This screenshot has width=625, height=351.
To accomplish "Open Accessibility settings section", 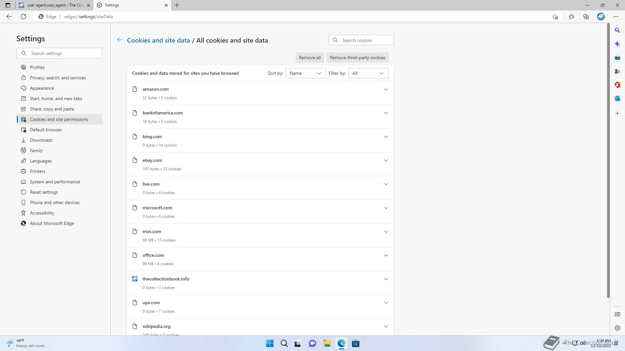I will 59,213.
